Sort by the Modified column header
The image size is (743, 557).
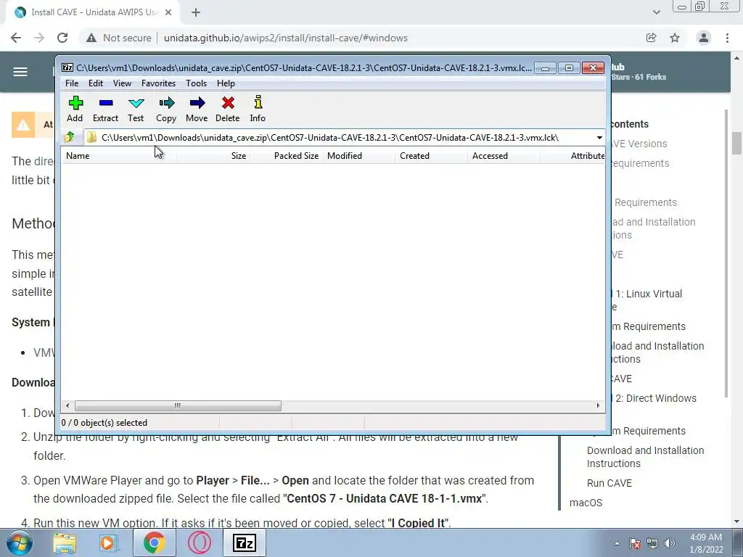[358, 156]
